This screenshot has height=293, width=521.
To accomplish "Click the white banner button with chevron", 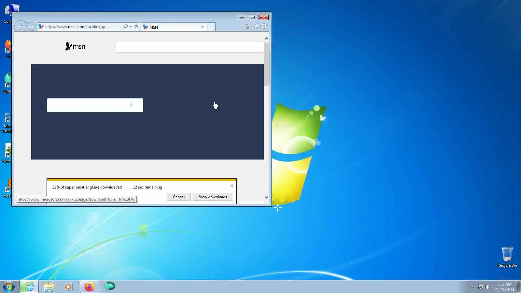I will (95, 105).
